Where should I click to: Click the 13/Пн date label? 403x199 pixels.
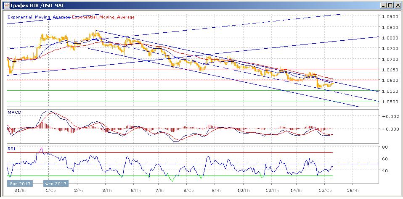pyautogui.click(x=273, y=191)
